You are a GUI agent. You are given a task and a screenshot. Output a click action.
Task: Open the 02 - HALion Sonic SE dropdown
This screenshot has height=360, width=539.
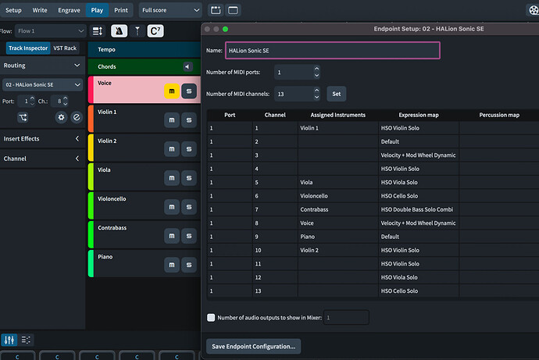point(42,84)
